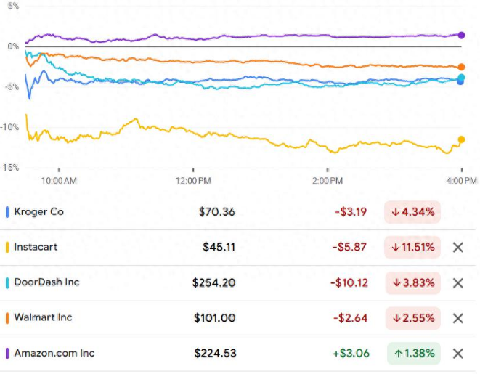The height and width of the screenshot is (374, 480).
Task: Click Walmart's 2.55% decrease badge
Action: (x=412, y=318)
